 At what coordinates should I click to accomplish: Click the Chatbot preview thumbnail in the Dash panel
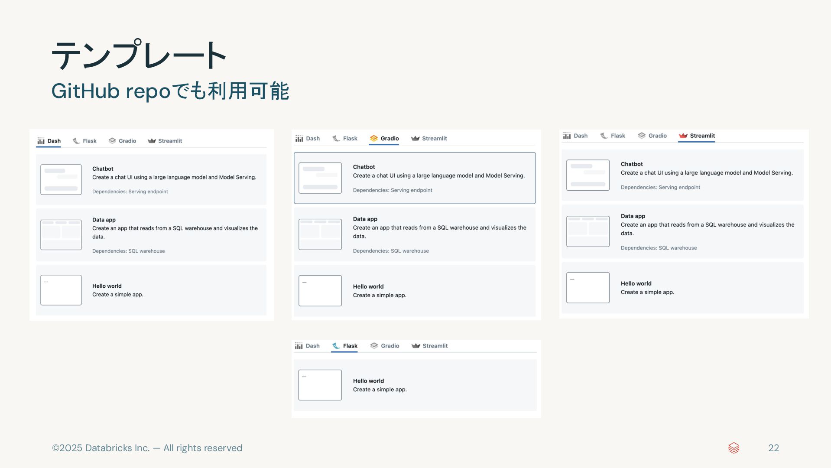coord(61,179)
